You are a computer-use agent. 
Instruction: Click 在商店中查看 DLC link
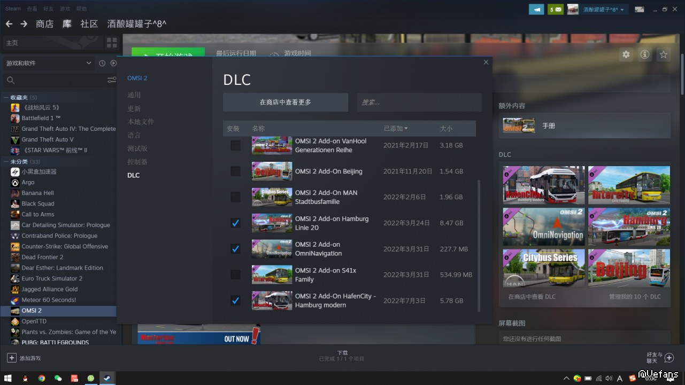532,297
